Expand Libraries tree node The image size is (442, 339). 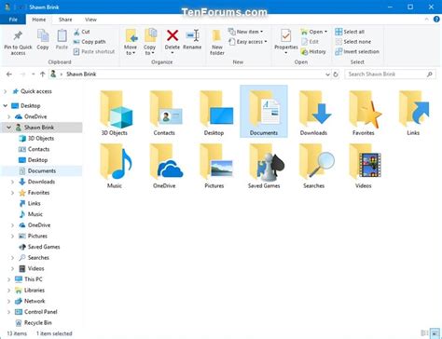[8, 291]
